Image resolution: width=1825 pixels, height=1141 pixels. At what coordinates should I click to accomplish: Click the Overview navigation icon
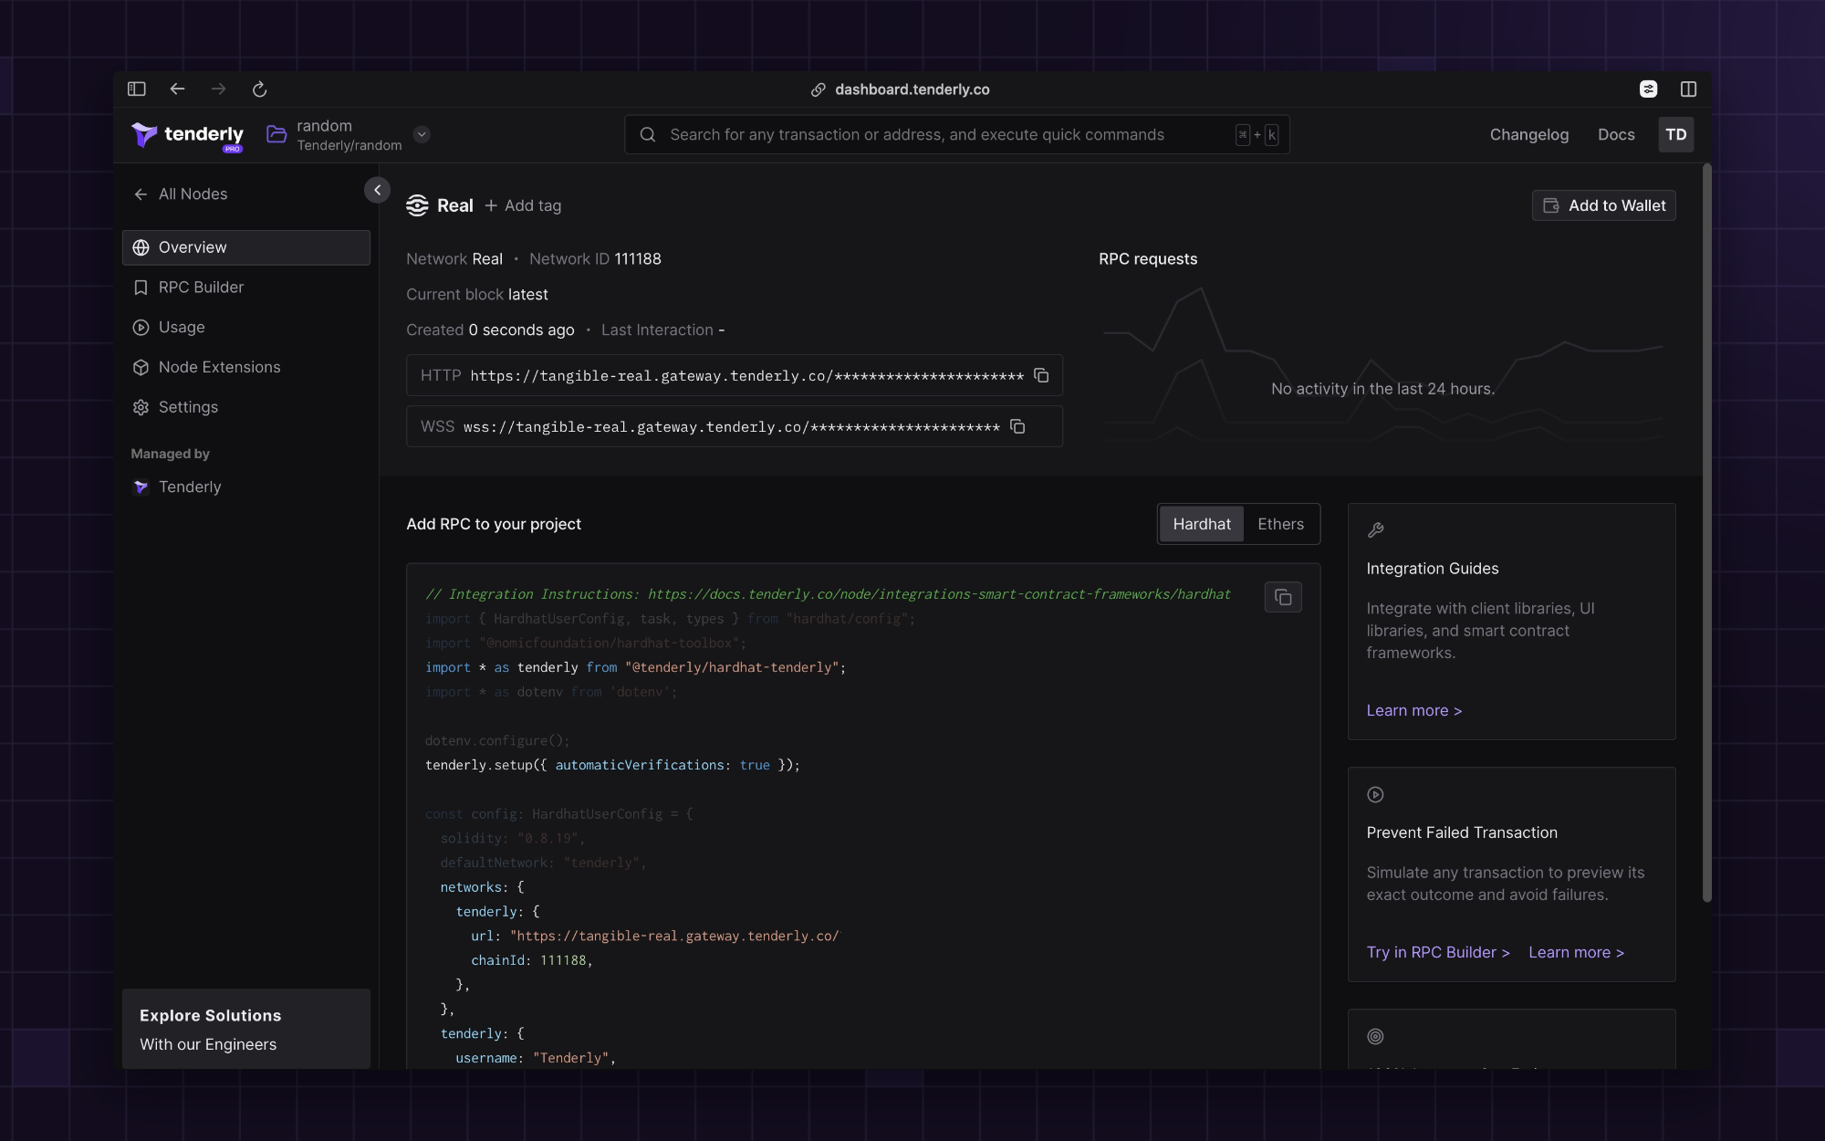point(141,247)
